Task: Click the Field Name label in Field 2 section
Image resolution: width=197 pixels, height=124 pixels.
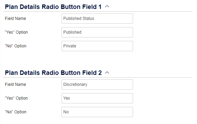Action: click(x=15, y=84)
